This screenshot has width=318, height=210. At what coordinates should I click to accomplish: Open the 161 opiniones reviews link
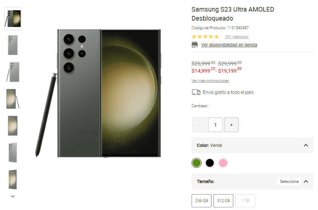(x=237, y=37)
